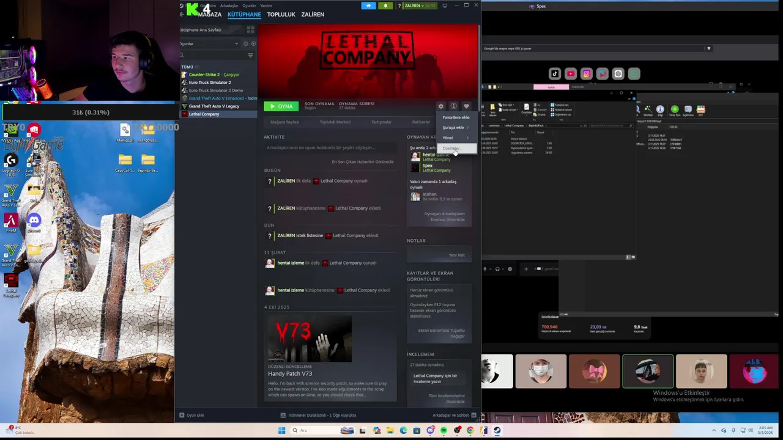
Task: Select Favorilere ekle from context menu
Action: coord(456,117)
